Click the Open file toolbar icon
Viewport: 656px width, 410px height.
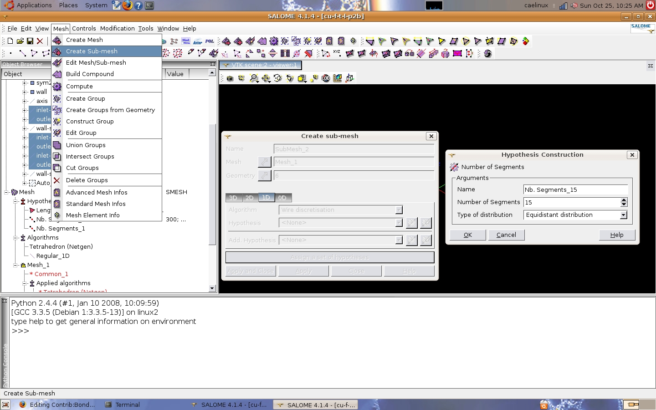tap(20, 41)
